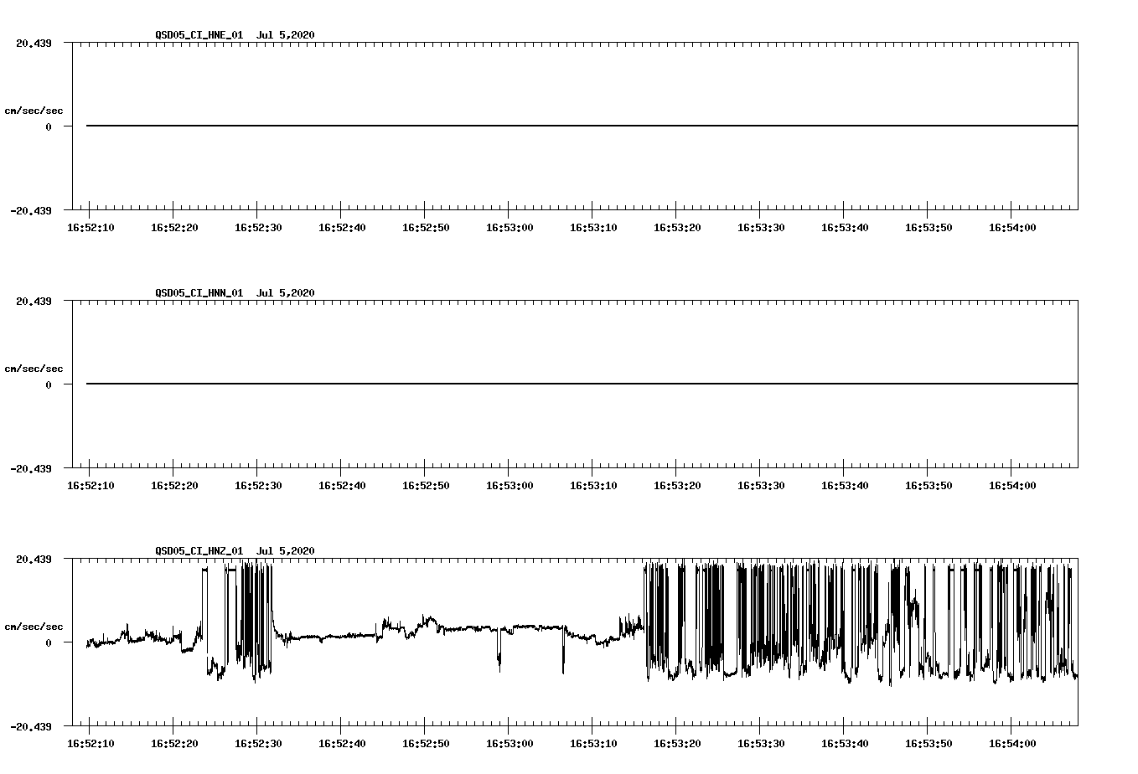
Task: Click the HNZ downward spike near 16:53:06
Action: click(563, 652)
